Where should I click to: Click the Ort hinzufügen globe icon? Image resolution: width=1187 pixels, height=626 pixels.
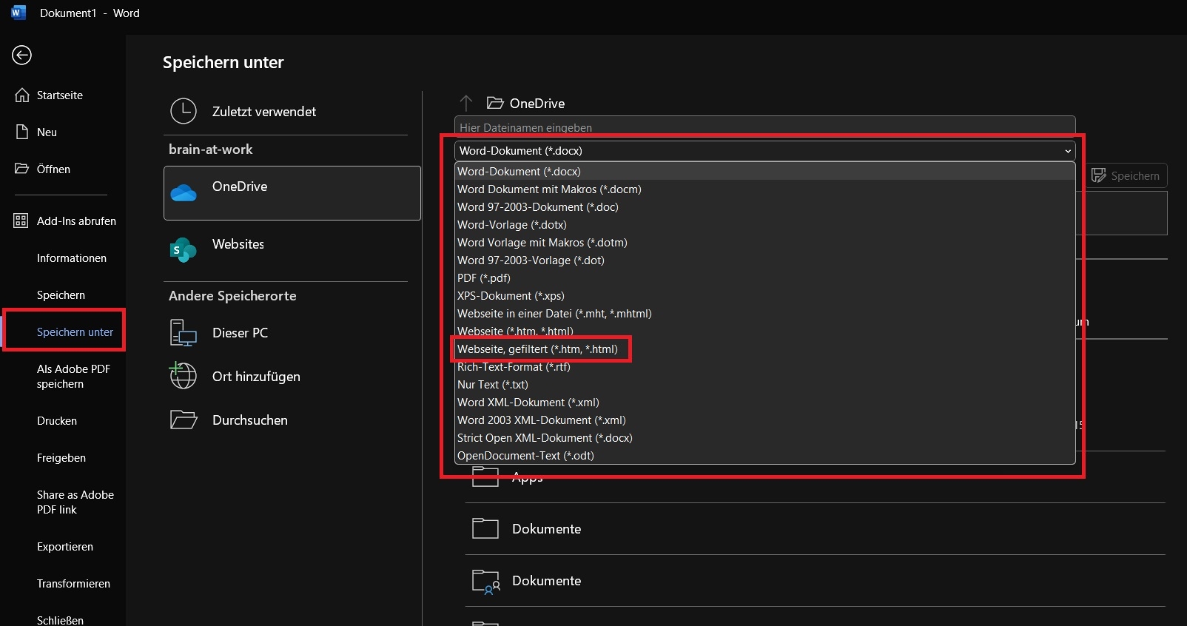(183, 375)
